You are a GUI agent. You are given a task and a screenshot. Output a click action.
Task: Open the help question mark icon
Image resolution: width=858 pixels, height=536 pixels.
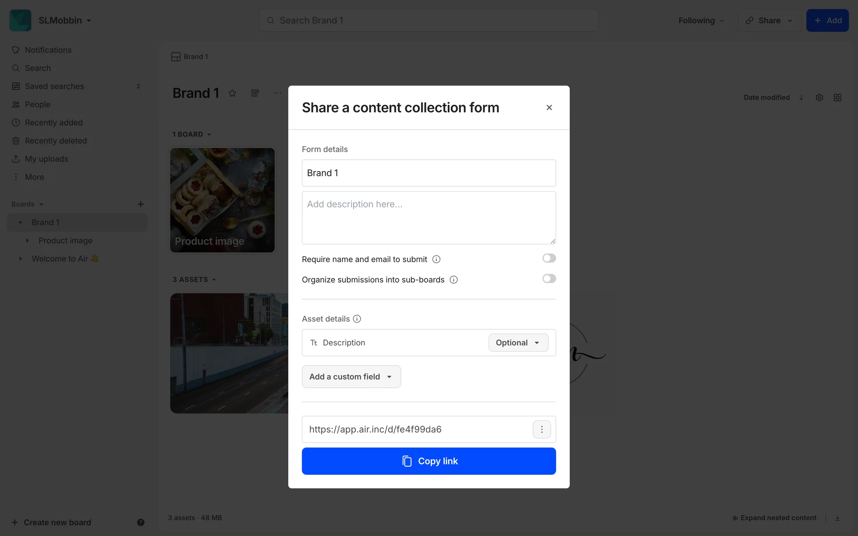point(140,522)
